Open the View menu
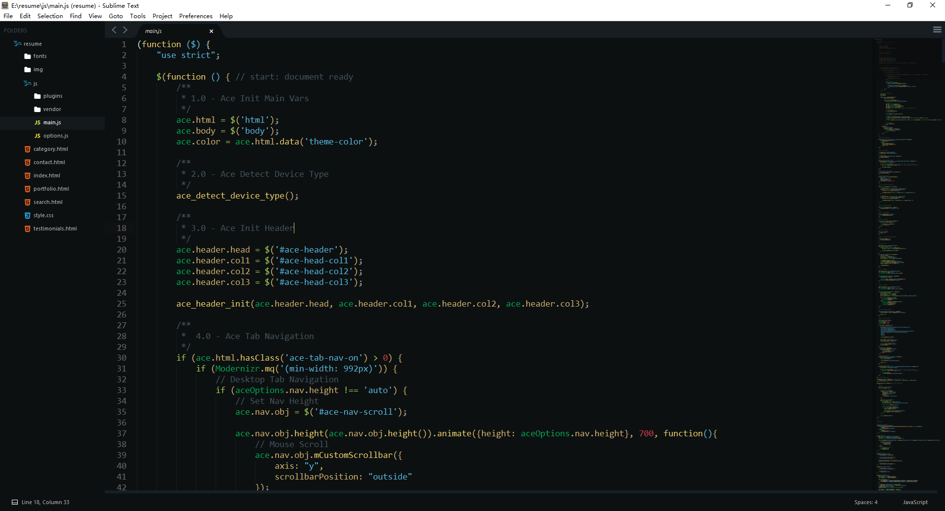This screenshot has height=511, width=945. point(95,16)
